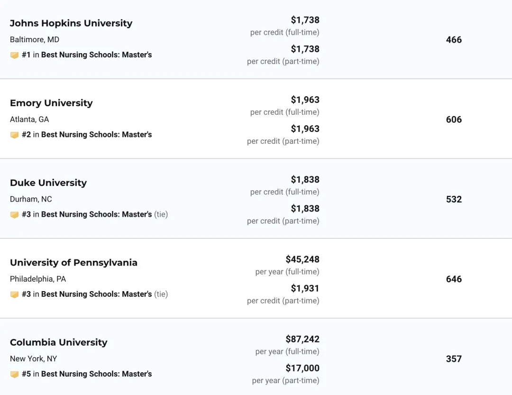Viewport: 512px width, 395px height.
Task: Select the 606 enrollment number for Emory
Action: 454,119
